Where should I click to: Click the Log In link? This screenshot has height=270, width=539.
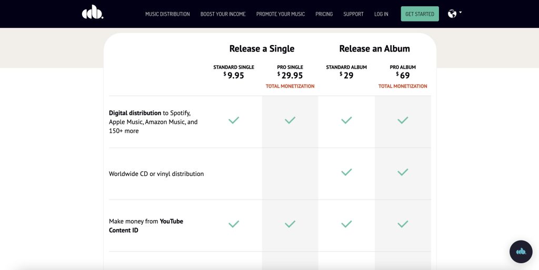coord(381,14)
